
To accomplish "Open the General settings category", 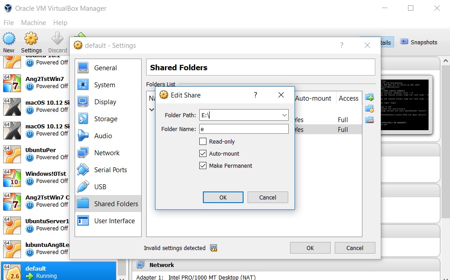I will (108, 68).
